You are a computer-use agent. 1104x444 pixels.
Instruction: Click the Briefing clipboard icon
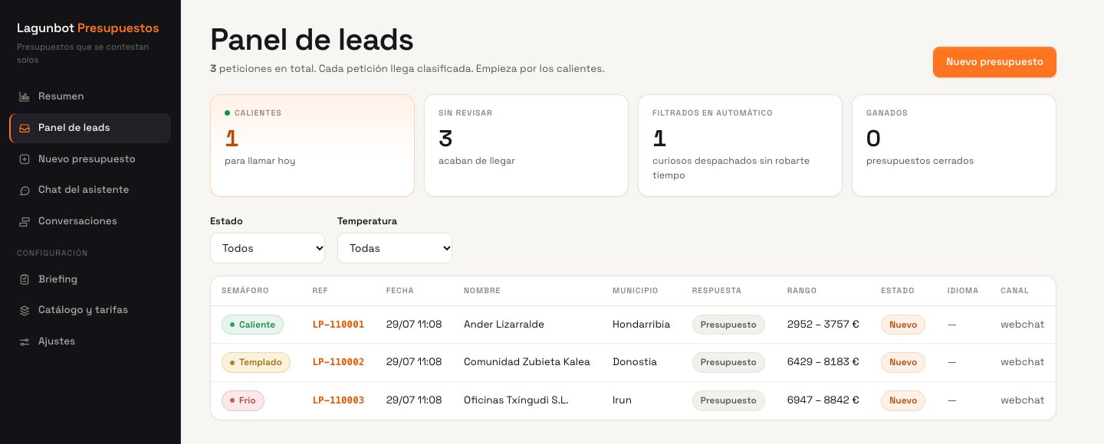(25, 279)
